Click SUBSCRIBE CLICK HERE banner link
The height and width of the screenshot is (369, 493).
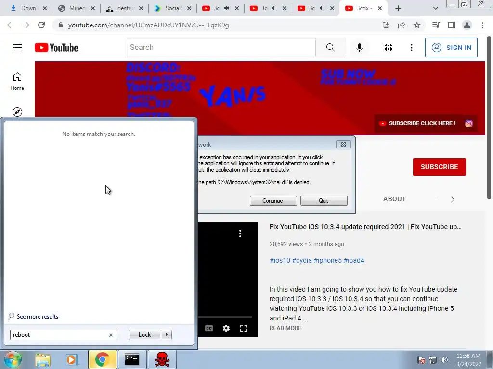(x=417, y=123)
